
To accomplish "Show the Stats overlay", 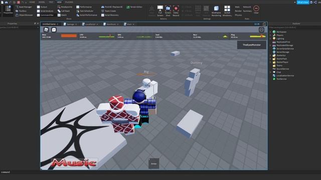I will (237, 7).
